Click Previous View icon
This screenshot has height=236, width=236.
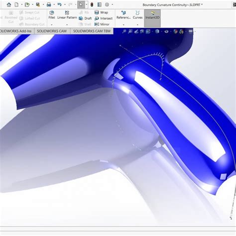coord(136,31)
